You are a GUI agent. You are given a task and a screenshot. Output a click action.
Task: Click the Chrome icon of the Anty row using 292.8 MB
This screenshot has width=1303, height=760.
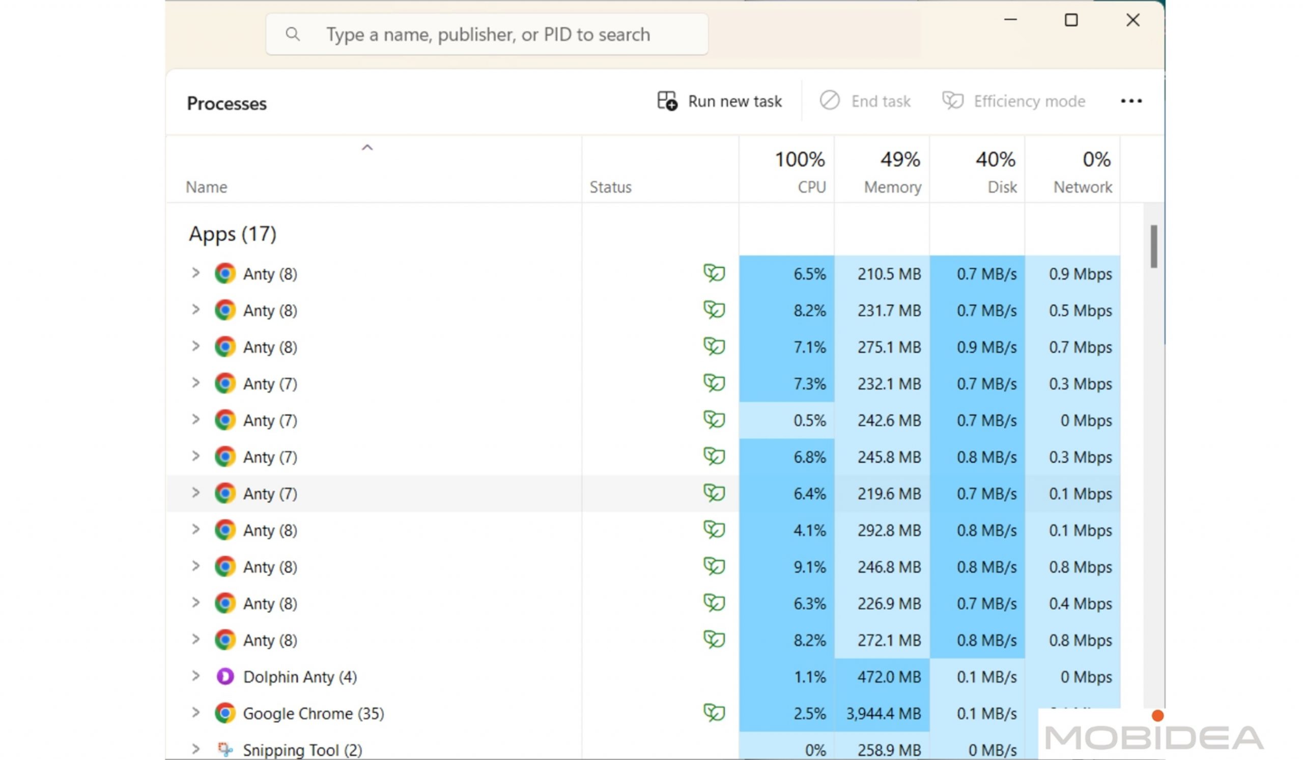[x=225, y=530]
